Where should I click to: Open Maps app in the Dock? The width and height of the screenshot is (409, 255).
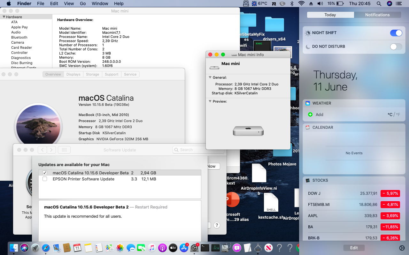(x=109, y=248)
